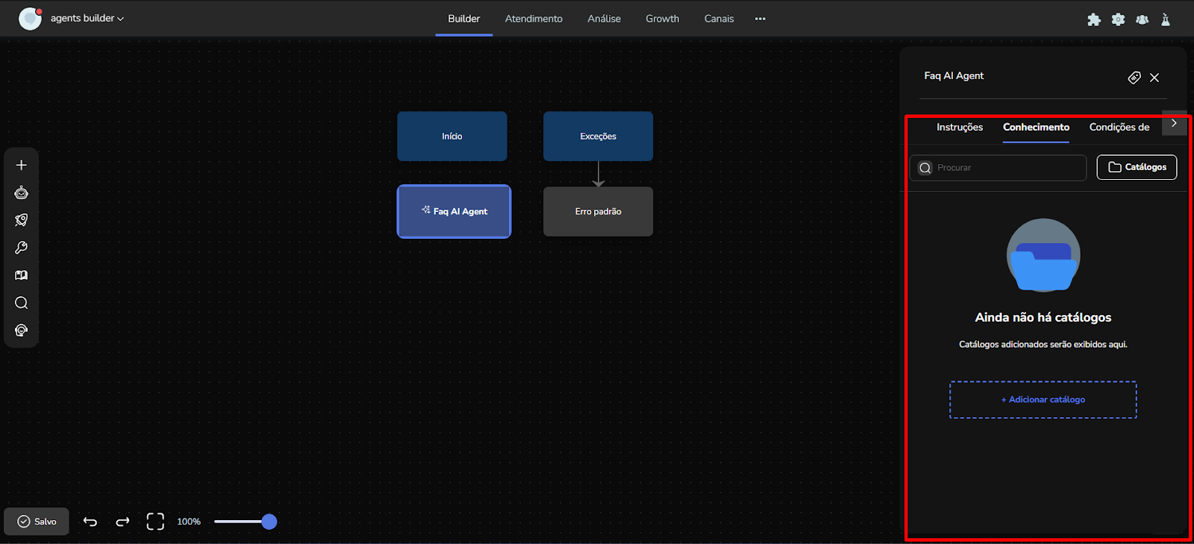Click the plus icon in left toolbar
The height and width of the screenshot is (544, 1194).
click(22, 165)
